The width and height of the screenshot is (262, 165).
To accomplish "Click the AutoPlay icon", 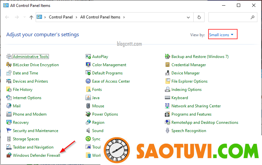I will coord(88,56).
